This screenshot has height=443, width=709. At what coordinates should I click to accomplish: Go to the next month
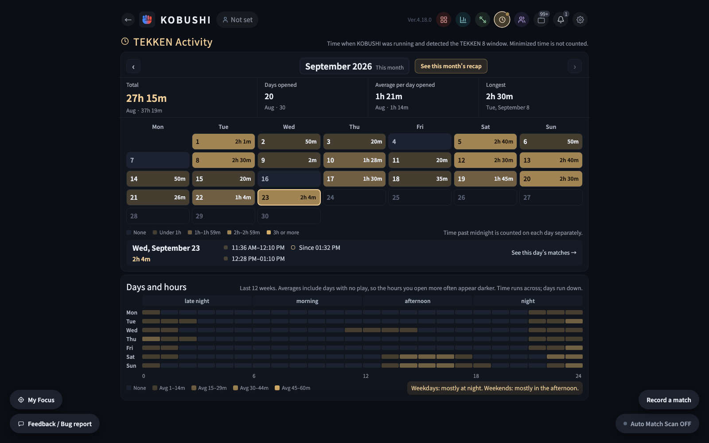pos(575,66)
